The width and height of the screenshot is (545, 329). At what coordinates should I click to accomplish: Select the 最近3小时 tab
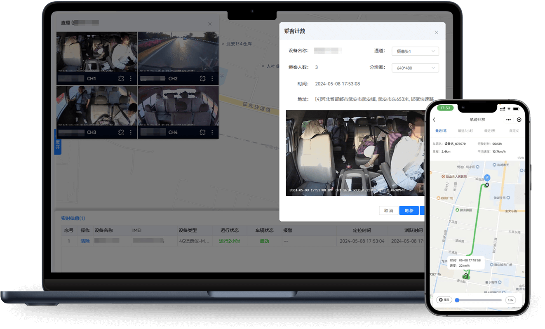(x=465, y=131)
